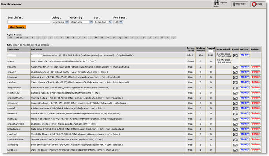Click the Date Joined column header
This screenshot has width=269, height=156.
(x=223, y=49)
